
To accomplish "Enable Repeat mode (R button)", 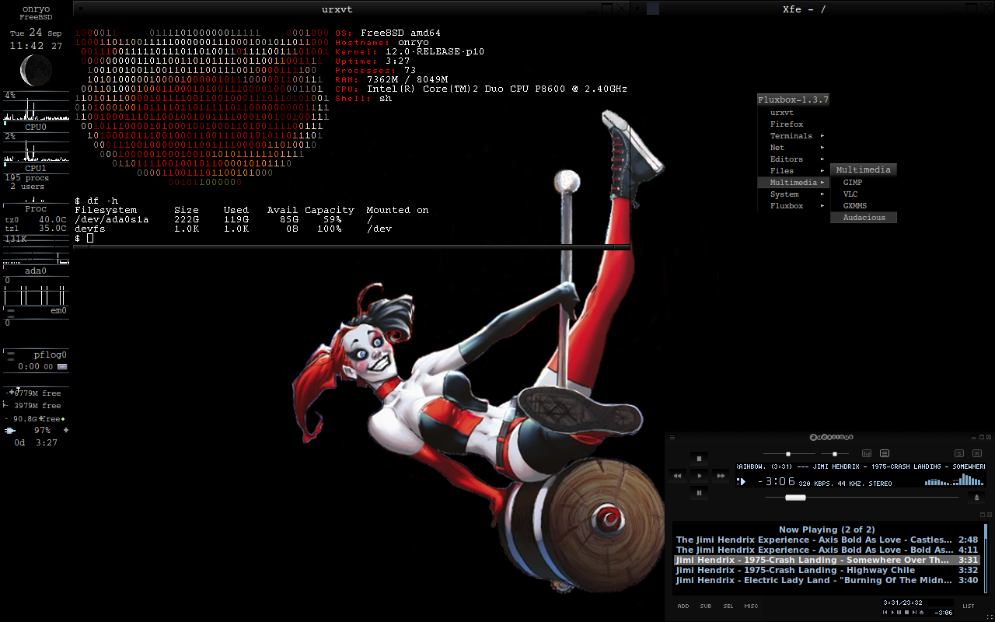I will click(977, 453).
